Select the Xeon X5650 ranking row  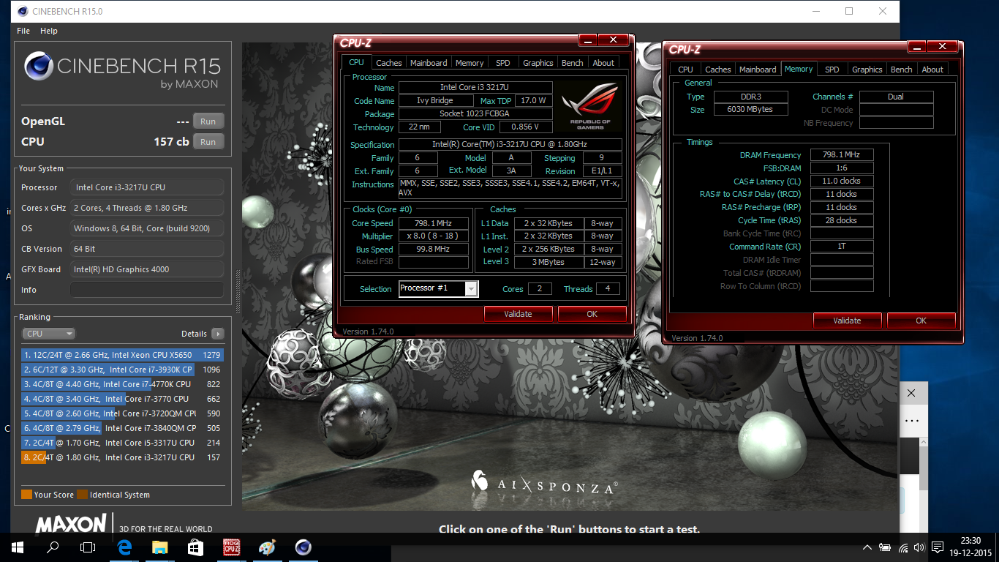pos(122,355)
